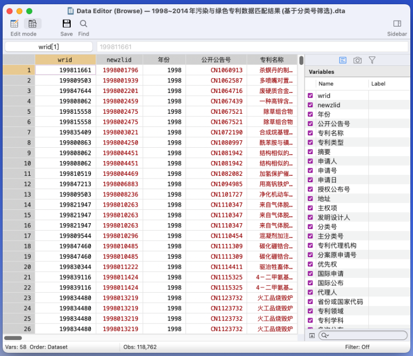Click the document icon in window title
The height and width of the screenshot is (356, 413).
71,11
